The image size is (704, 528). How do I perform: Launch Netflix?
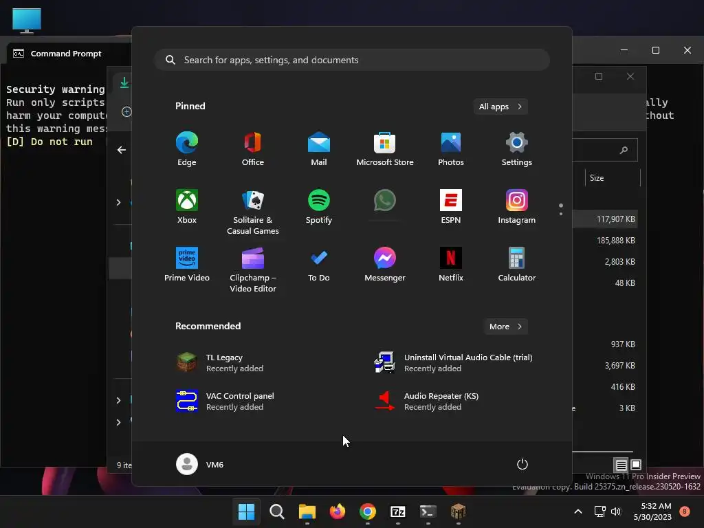(451, 265)
